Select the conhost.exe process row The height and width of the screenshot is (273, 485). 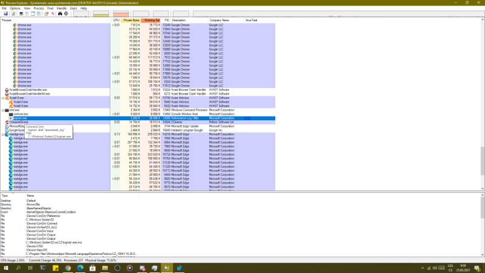coord(138,114)
